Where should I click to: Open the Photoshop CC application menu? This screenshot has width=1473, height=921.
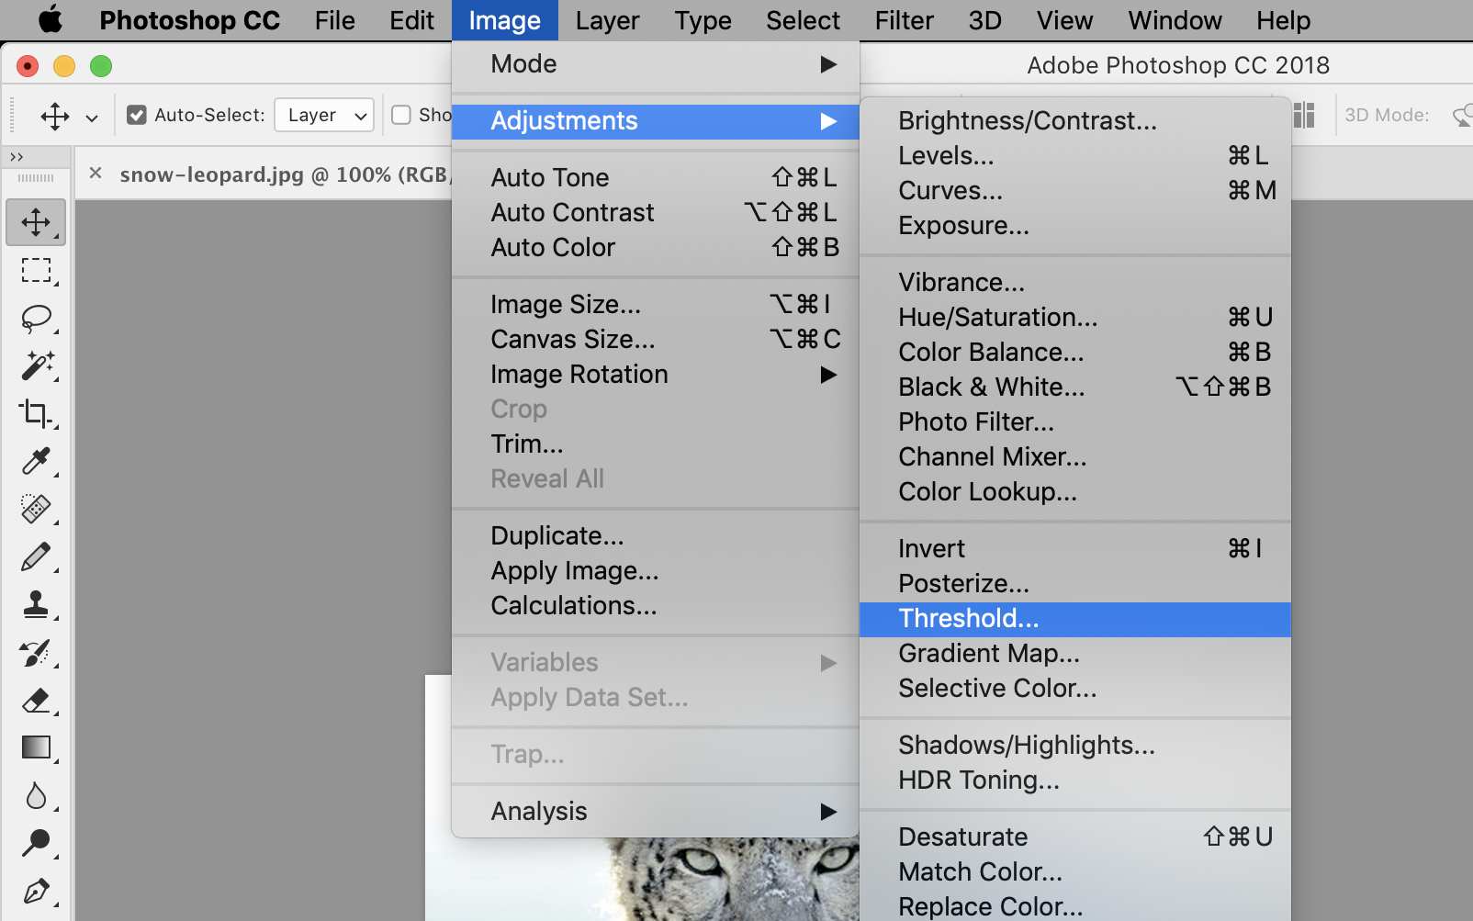[x=189, y=20]
